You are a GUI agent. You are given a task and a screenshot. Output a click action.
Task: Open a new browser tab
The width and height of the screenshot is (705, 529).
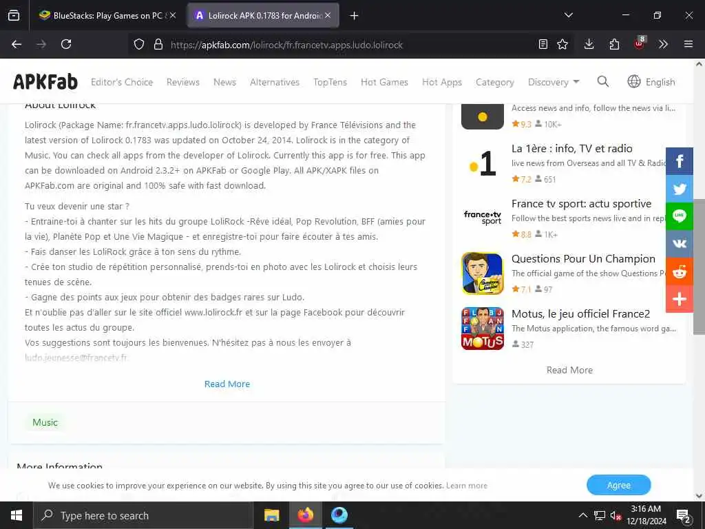point(354,16)
